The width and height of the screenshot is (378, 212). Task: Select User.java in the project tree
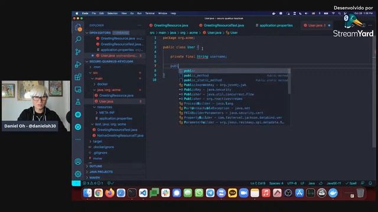[106, 101]
